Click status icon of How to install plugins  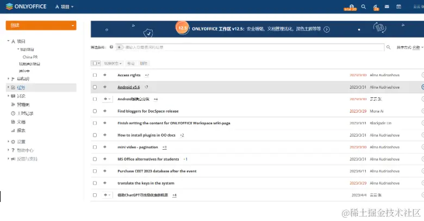pos(105,135)
